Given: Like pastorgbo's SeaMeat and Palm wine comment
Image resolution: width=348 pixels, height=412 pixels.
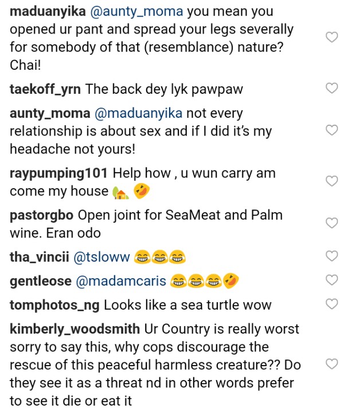Looking at the screenshot, I should (x=331, y=223).
